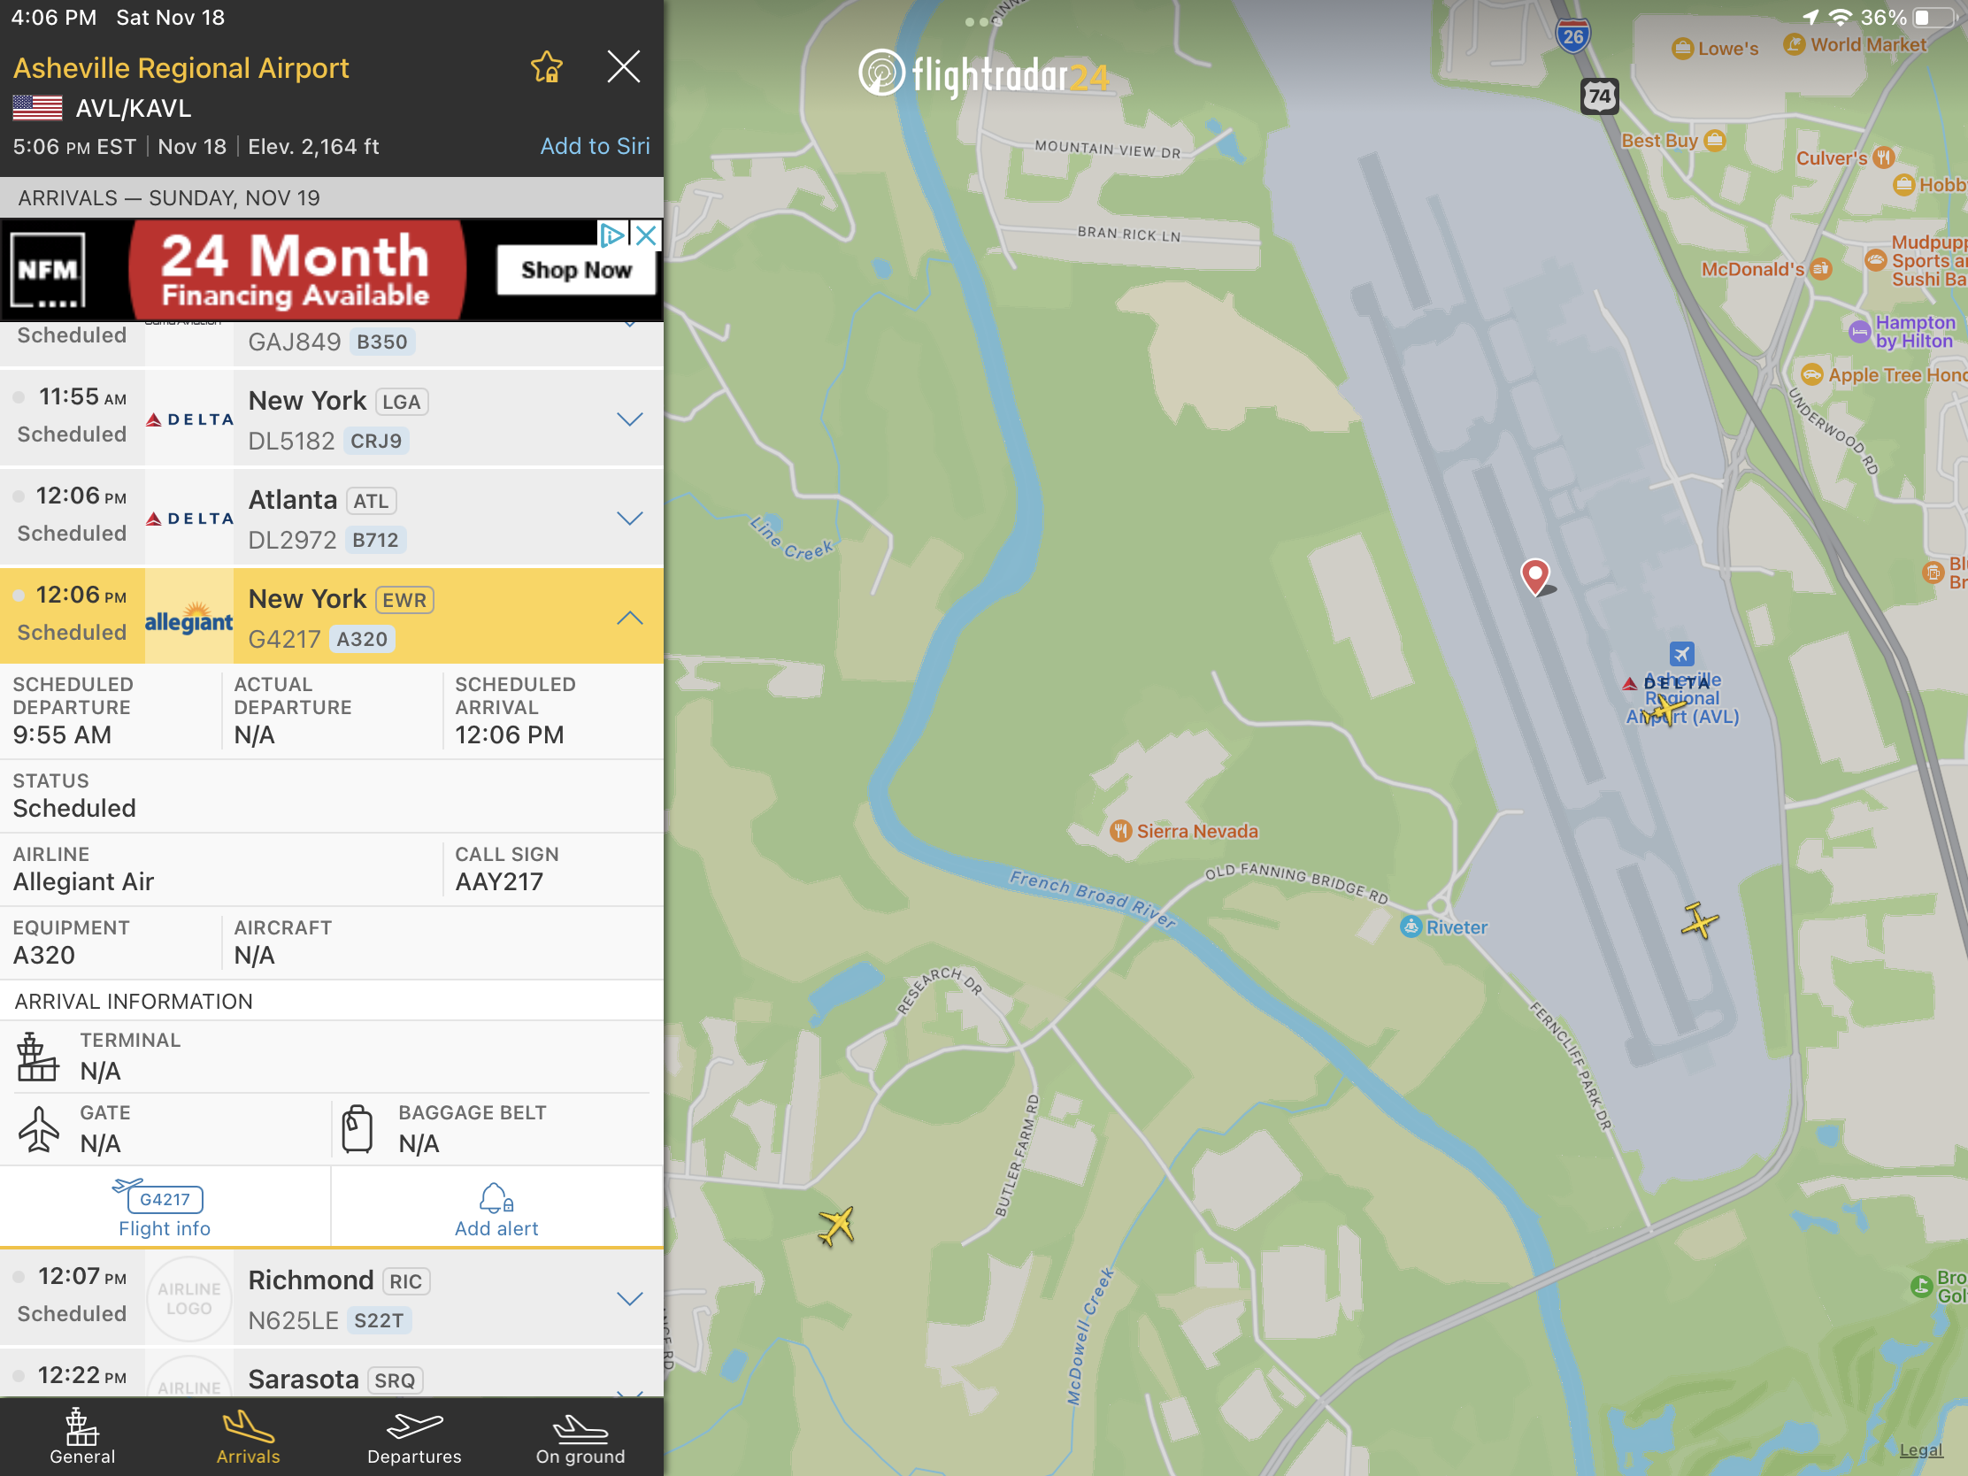Tap the flightradar24 logo
The image size is (1968, 1476).
pos(984,74)
